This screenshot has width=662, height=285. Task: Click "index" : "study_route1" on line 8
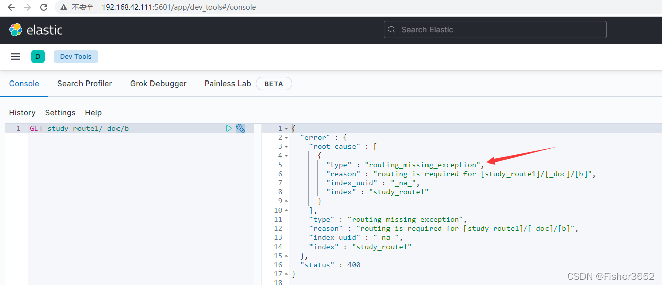377,192
